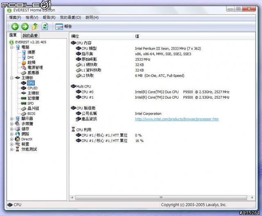262x216 pixels.
Task: Open the 說明(H) menu
Action: [x=92, y=17]
